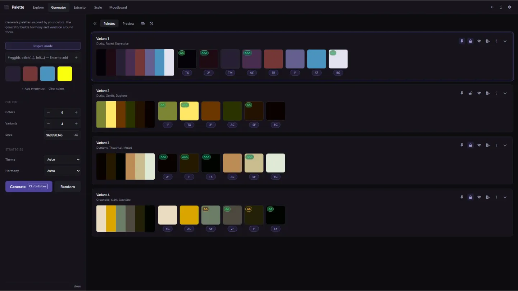Favorite Variant 3 with the heart icon
This screenshot has width=518, height=291.
click(479, 145)
